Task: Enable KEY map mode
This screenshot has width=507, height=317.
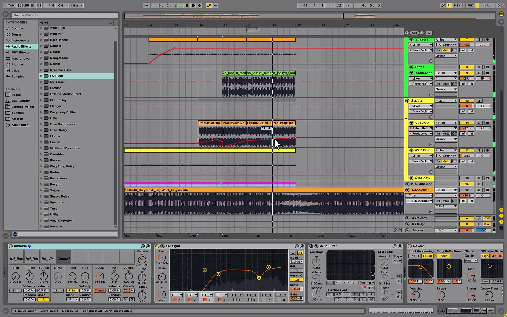Action: [x=457, y=6]
